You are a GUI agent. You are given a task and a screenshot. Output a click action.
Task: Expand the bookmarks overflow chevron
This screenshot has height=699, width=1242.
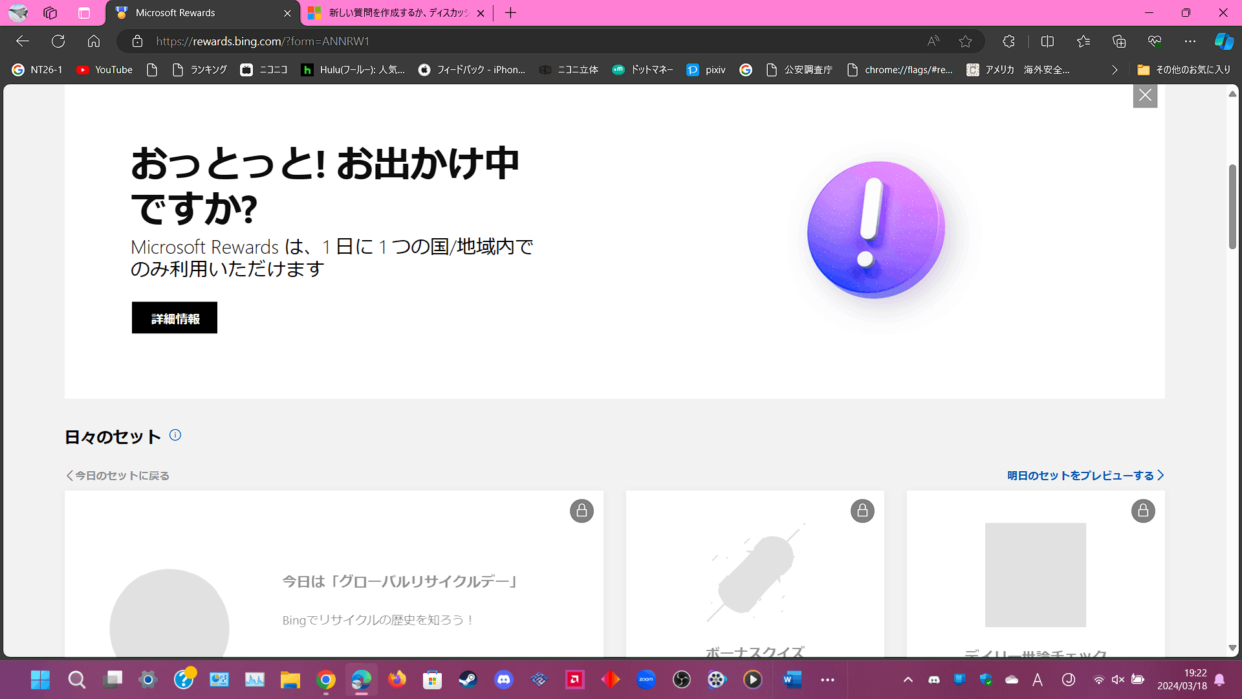(x=1114, y=70)
